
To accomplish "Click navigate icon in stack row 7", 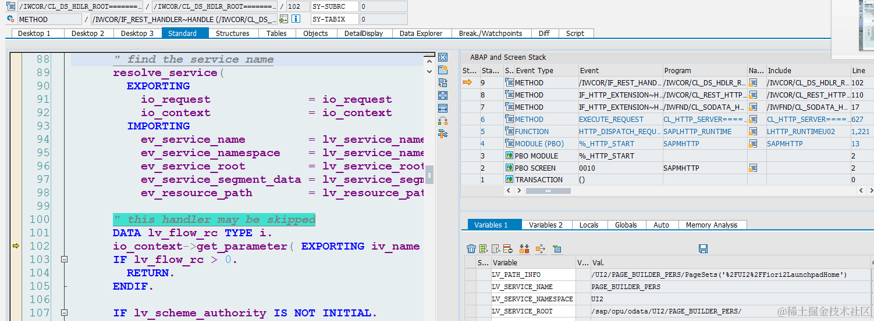I will pyautogui.click(x=753, y=107).
